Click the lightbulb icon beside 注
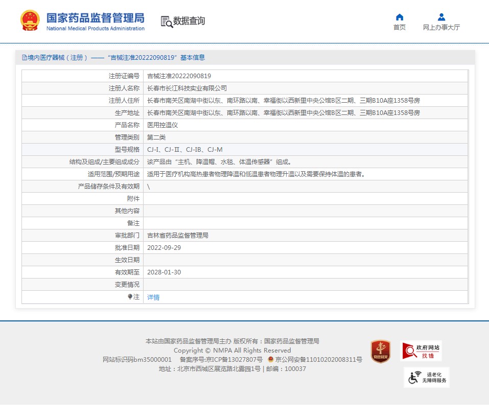This screenshot has width=489, height=418. pyautogui.click(x=130, y=297)
